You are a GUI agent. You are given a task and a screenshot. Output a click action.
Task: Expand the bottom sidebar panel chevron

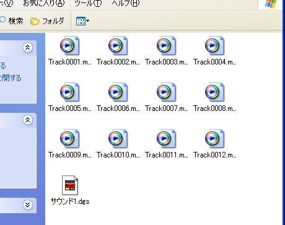click(x=27, y=205)
